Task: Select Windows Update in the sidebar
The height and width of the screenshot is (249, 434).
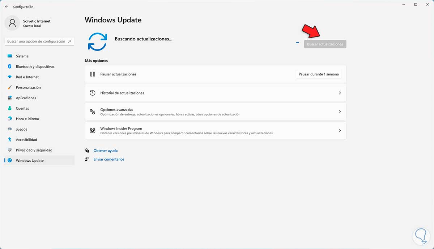Action: point(39,161)
